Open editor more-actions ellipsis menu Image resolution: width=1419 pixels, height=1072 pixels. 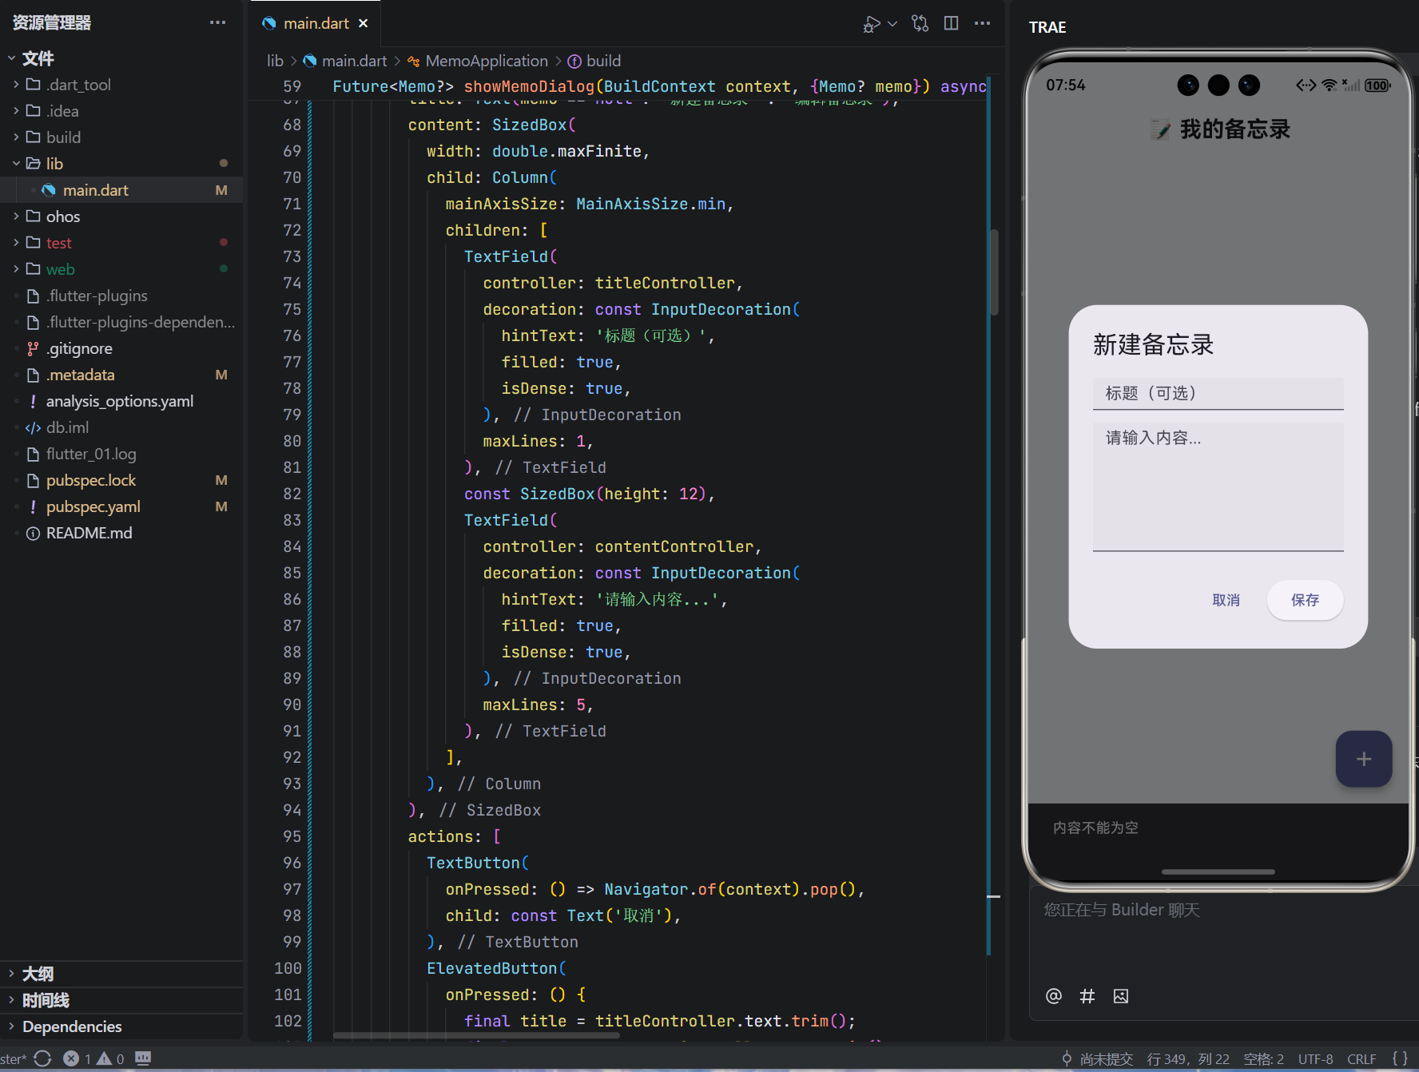pyautogui.click(x=982, y=23)
